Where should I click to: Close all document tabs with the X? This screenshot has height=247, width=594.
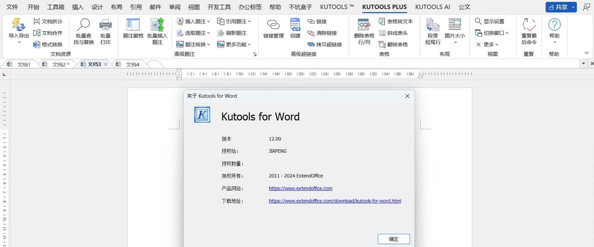tap(592, 63)
